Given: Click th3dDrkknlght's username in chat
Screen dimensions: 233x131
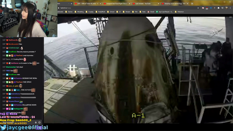Looking at the screenshot, I should point(14,48).
